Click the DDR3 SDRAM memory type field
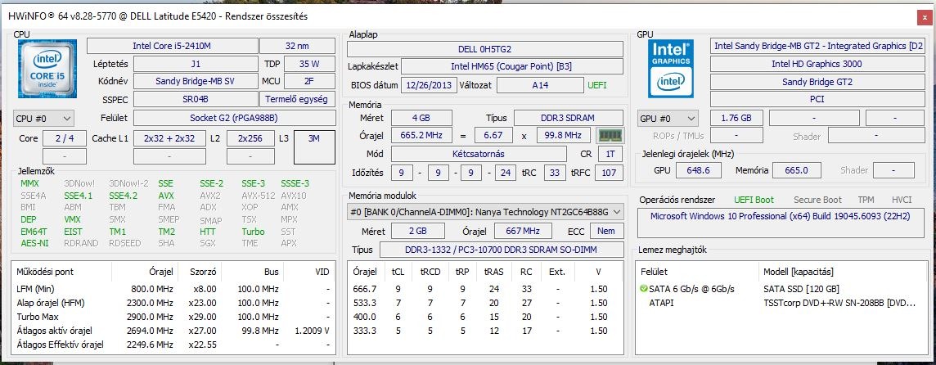 (569, 119)
